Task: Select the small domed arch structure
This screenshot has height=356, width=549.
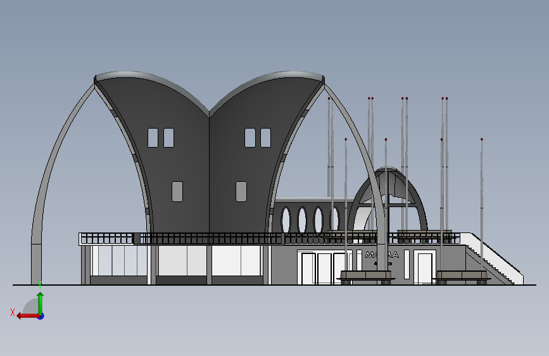Action: click(x=387, y=199)
